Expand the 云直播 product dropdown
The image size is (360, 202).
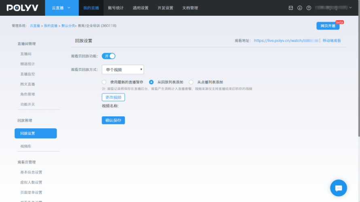(61, 8)
